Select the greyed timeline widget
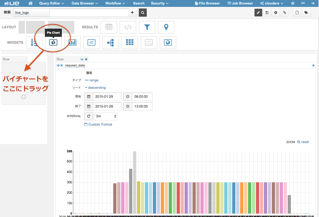This screenshot has width=319, height=217. pos(149,42)
